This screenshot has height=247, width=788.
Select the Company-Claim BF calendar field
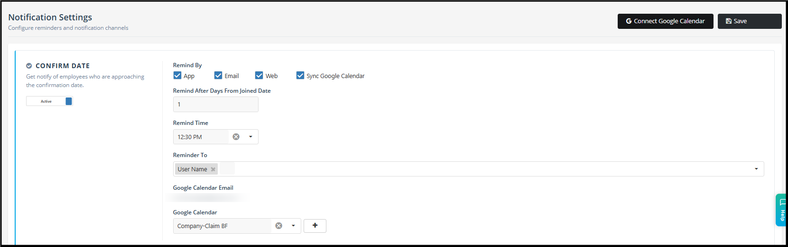222,226
